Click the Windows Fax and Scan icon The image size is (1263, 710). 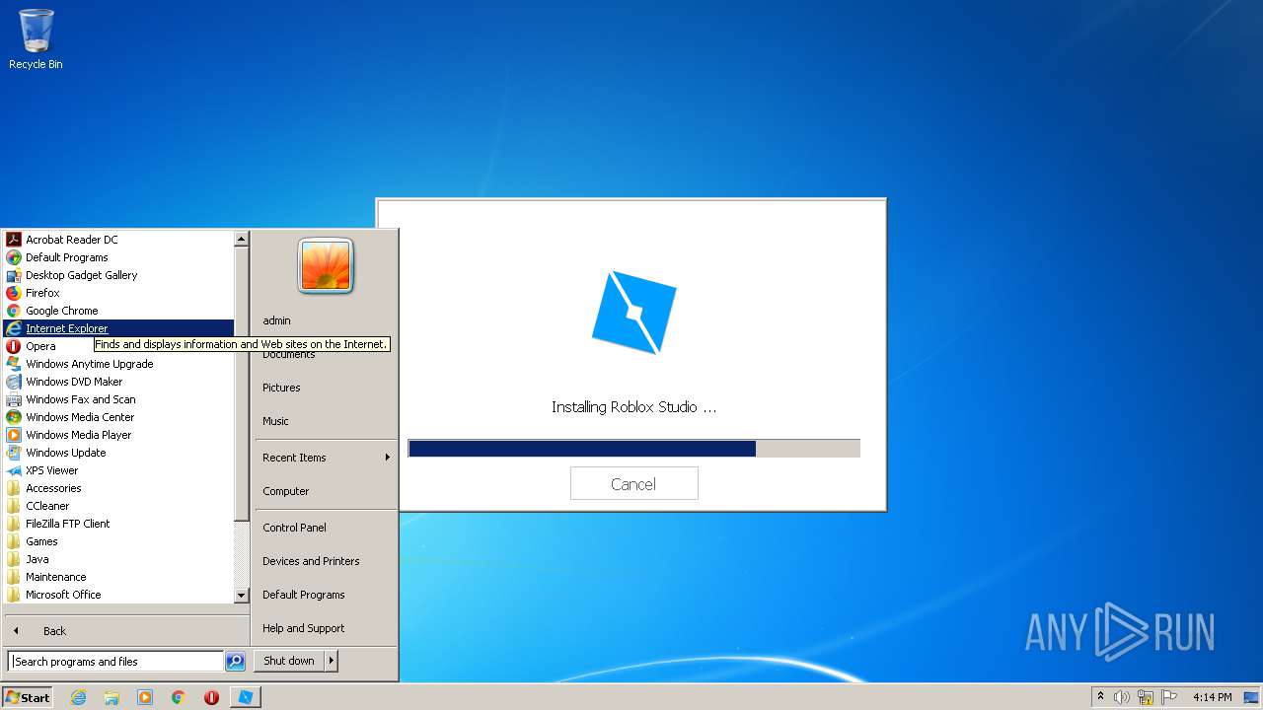[x=14, y=399]
